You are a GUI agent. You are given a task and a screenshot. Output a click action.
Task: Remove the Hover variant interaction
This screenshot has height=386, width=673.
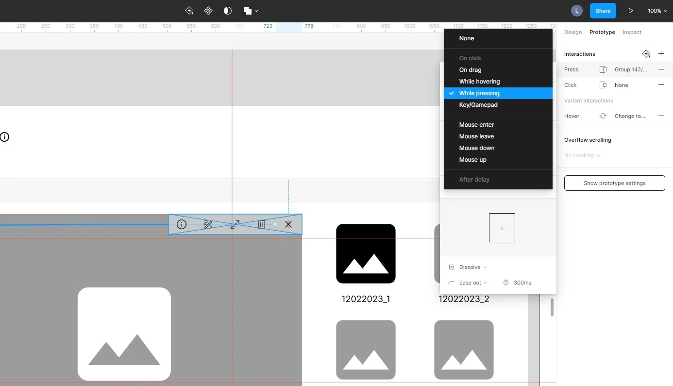[661, 116]
